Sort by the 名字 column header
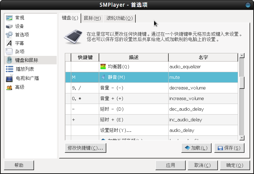This screenshot has height=174, width=254. pyautogui.click(x=203, y=57)
